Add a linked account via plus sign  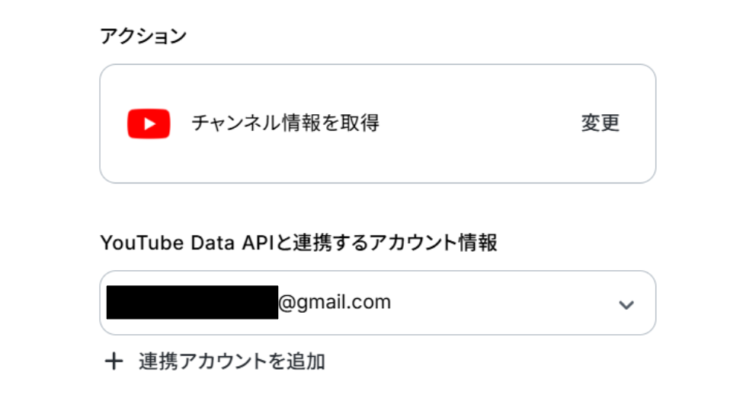[x=114, y=361]
